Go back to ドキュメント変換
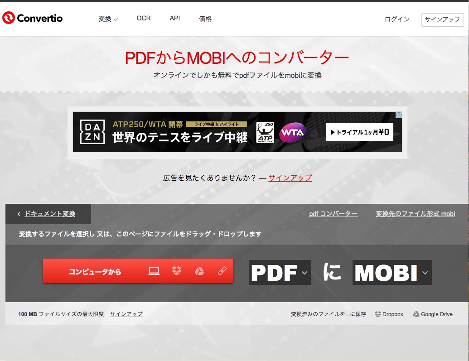The width and height of the screenshot is (469, 361). pyautogui.click(x=49, y=214)
